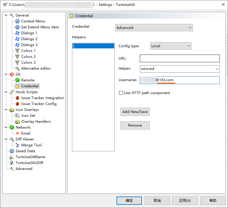The width and height of the screenshot is (228, 208).
Task: Collapse the Diff Viewer tree node
Action: tap(6, 139)
